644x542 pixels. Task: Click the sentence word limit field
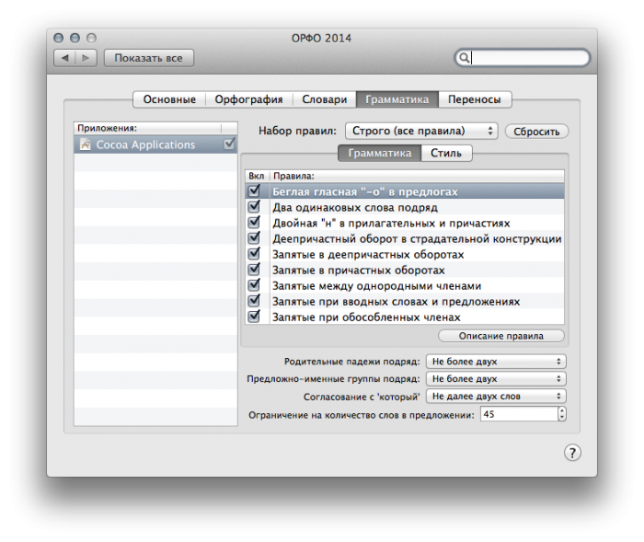pos(519,414)
